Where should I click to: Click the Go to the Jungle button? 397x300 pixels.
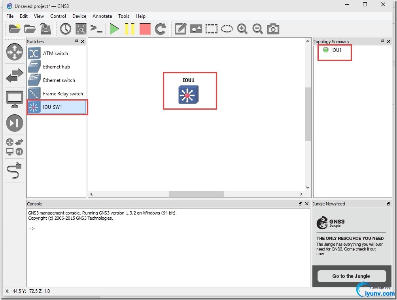pos(352,276)
